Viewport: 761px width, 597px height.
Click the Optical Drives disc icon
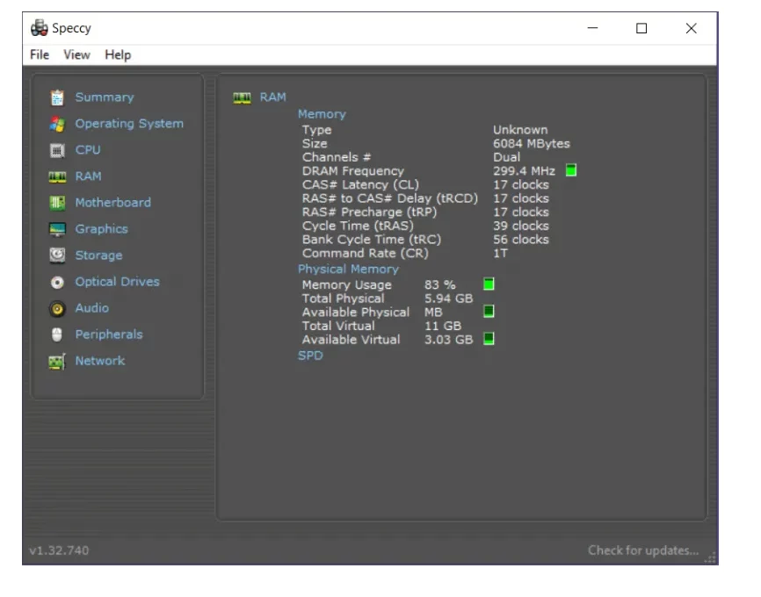click(x=57, y=282)
